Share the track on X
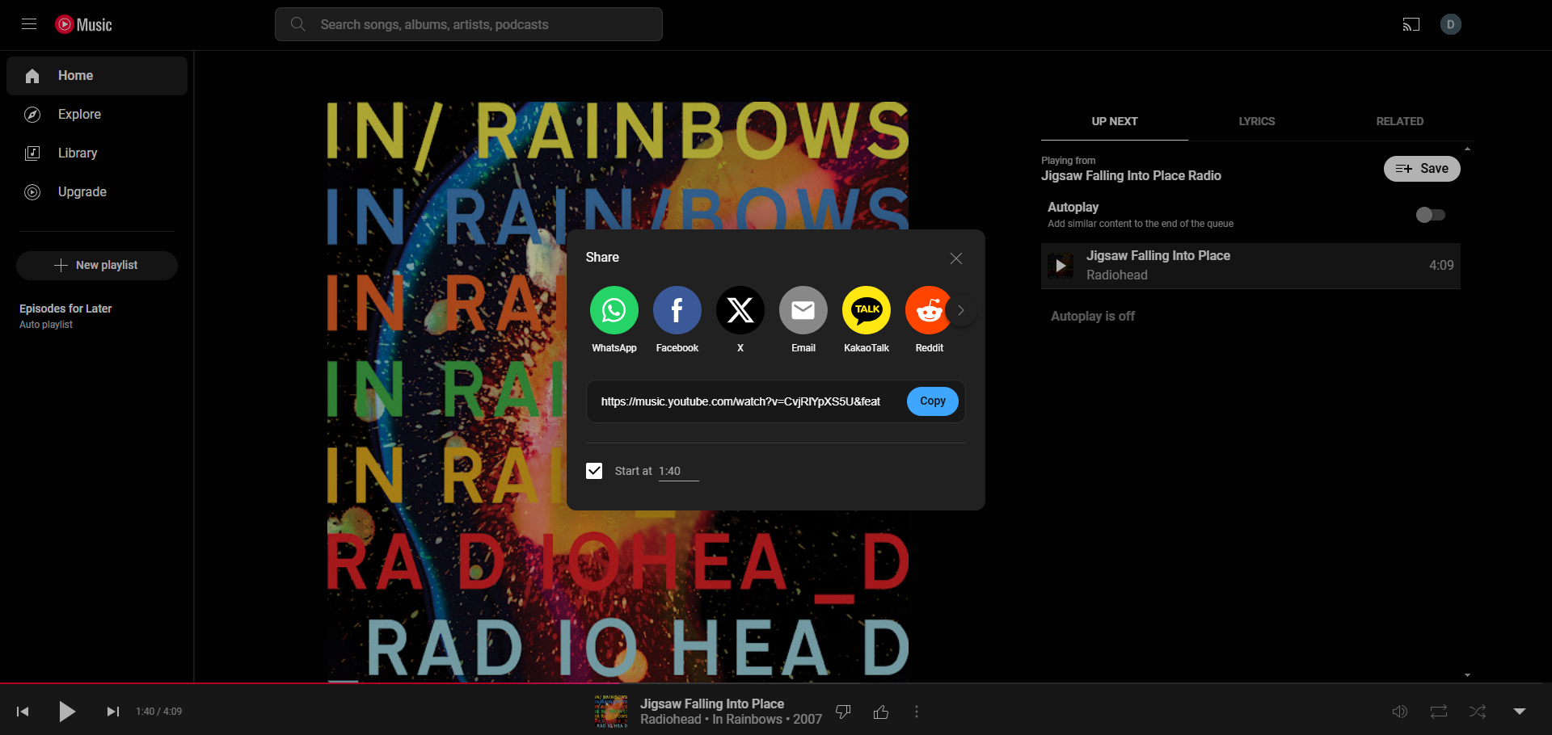 pyautogui.click(x=740, y=309)
